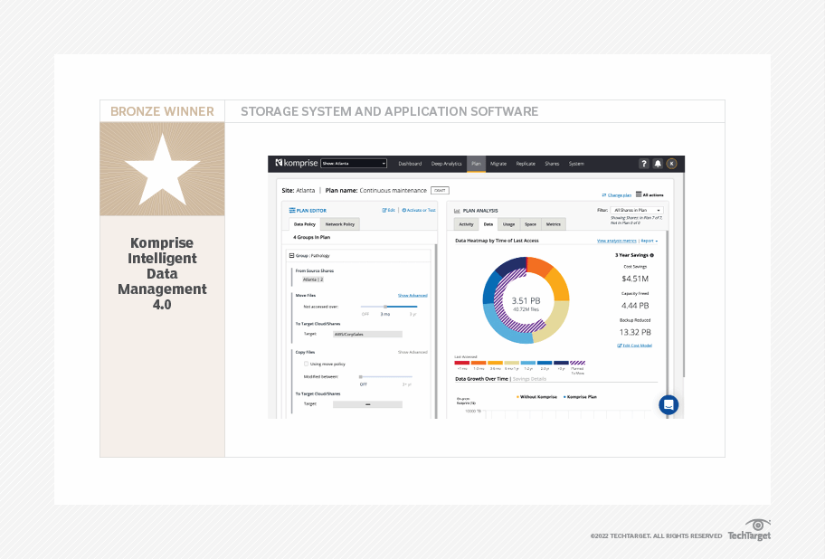
Task: Click the notifications bell icon
Action: click(658, 164)
